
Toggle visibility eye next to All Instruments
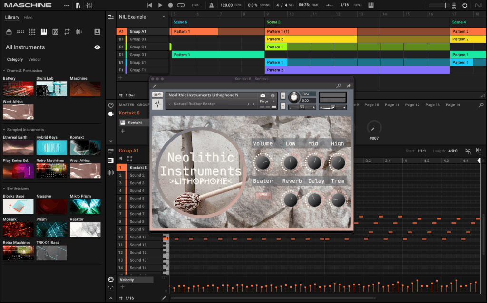97,47
